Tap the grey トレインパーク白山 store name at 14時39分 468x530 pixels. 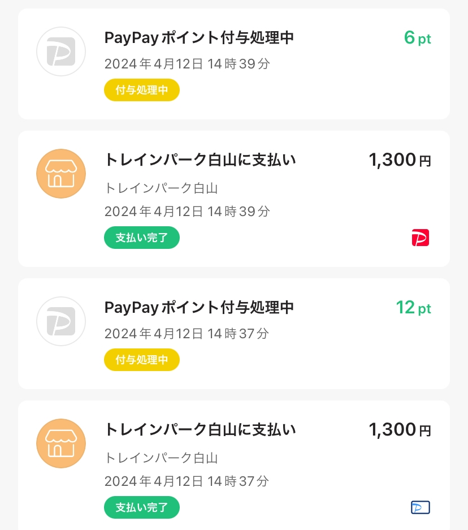click(x=162, y=188)
